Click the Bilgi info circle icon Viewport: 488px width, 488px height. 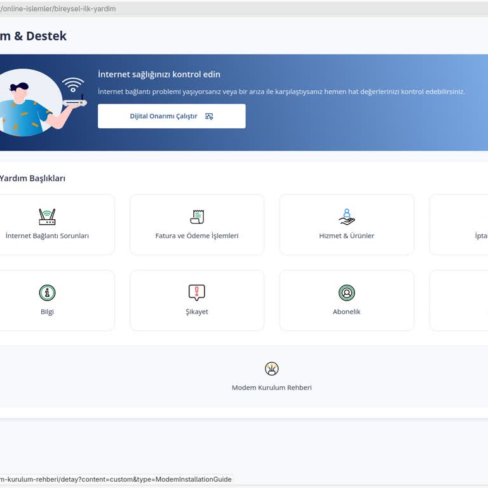click(x=47, y=292)
